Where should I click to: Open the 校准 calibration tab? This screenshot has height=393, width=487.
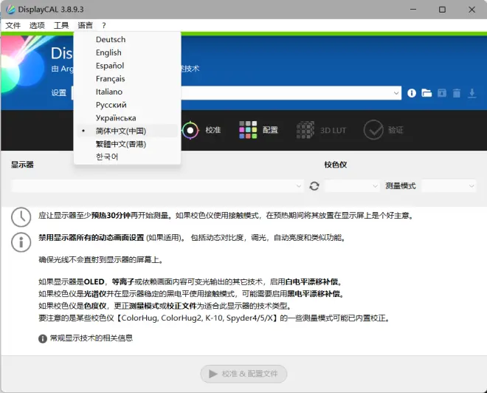pos(201,130)
